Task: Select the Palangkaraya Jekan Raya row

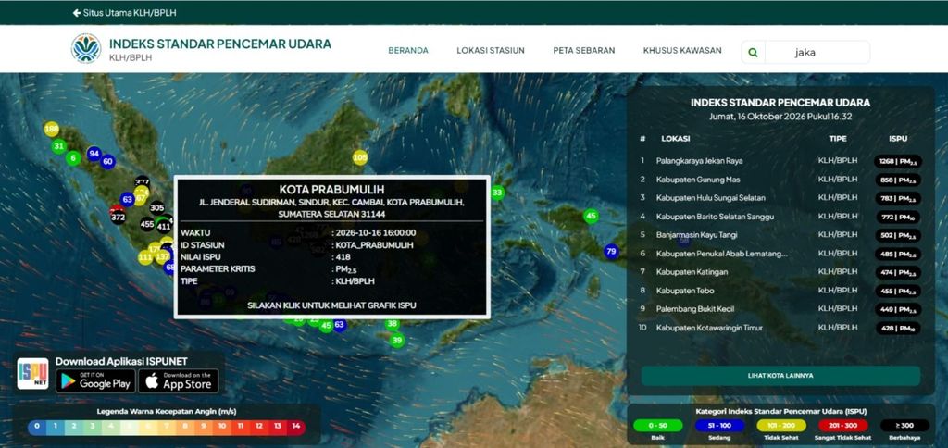Action: point(780,161)
